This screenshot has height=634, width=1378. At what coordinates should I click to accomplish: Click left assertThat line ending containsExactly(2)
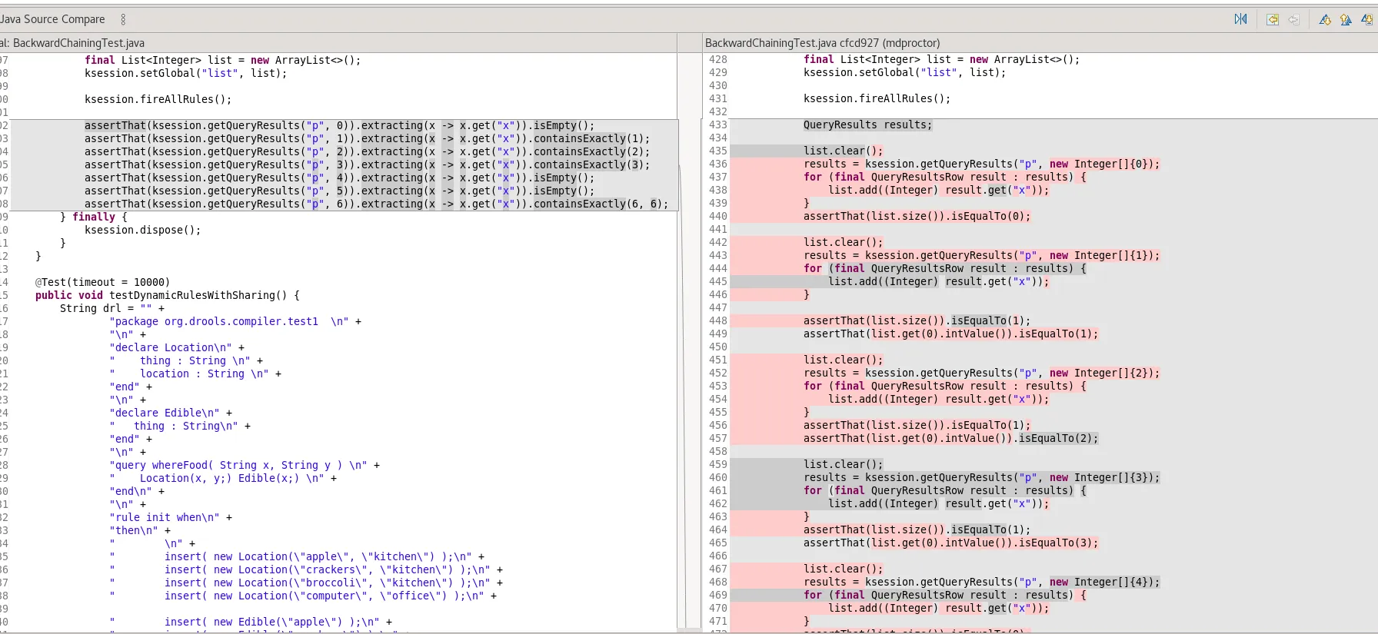[367, 151]
